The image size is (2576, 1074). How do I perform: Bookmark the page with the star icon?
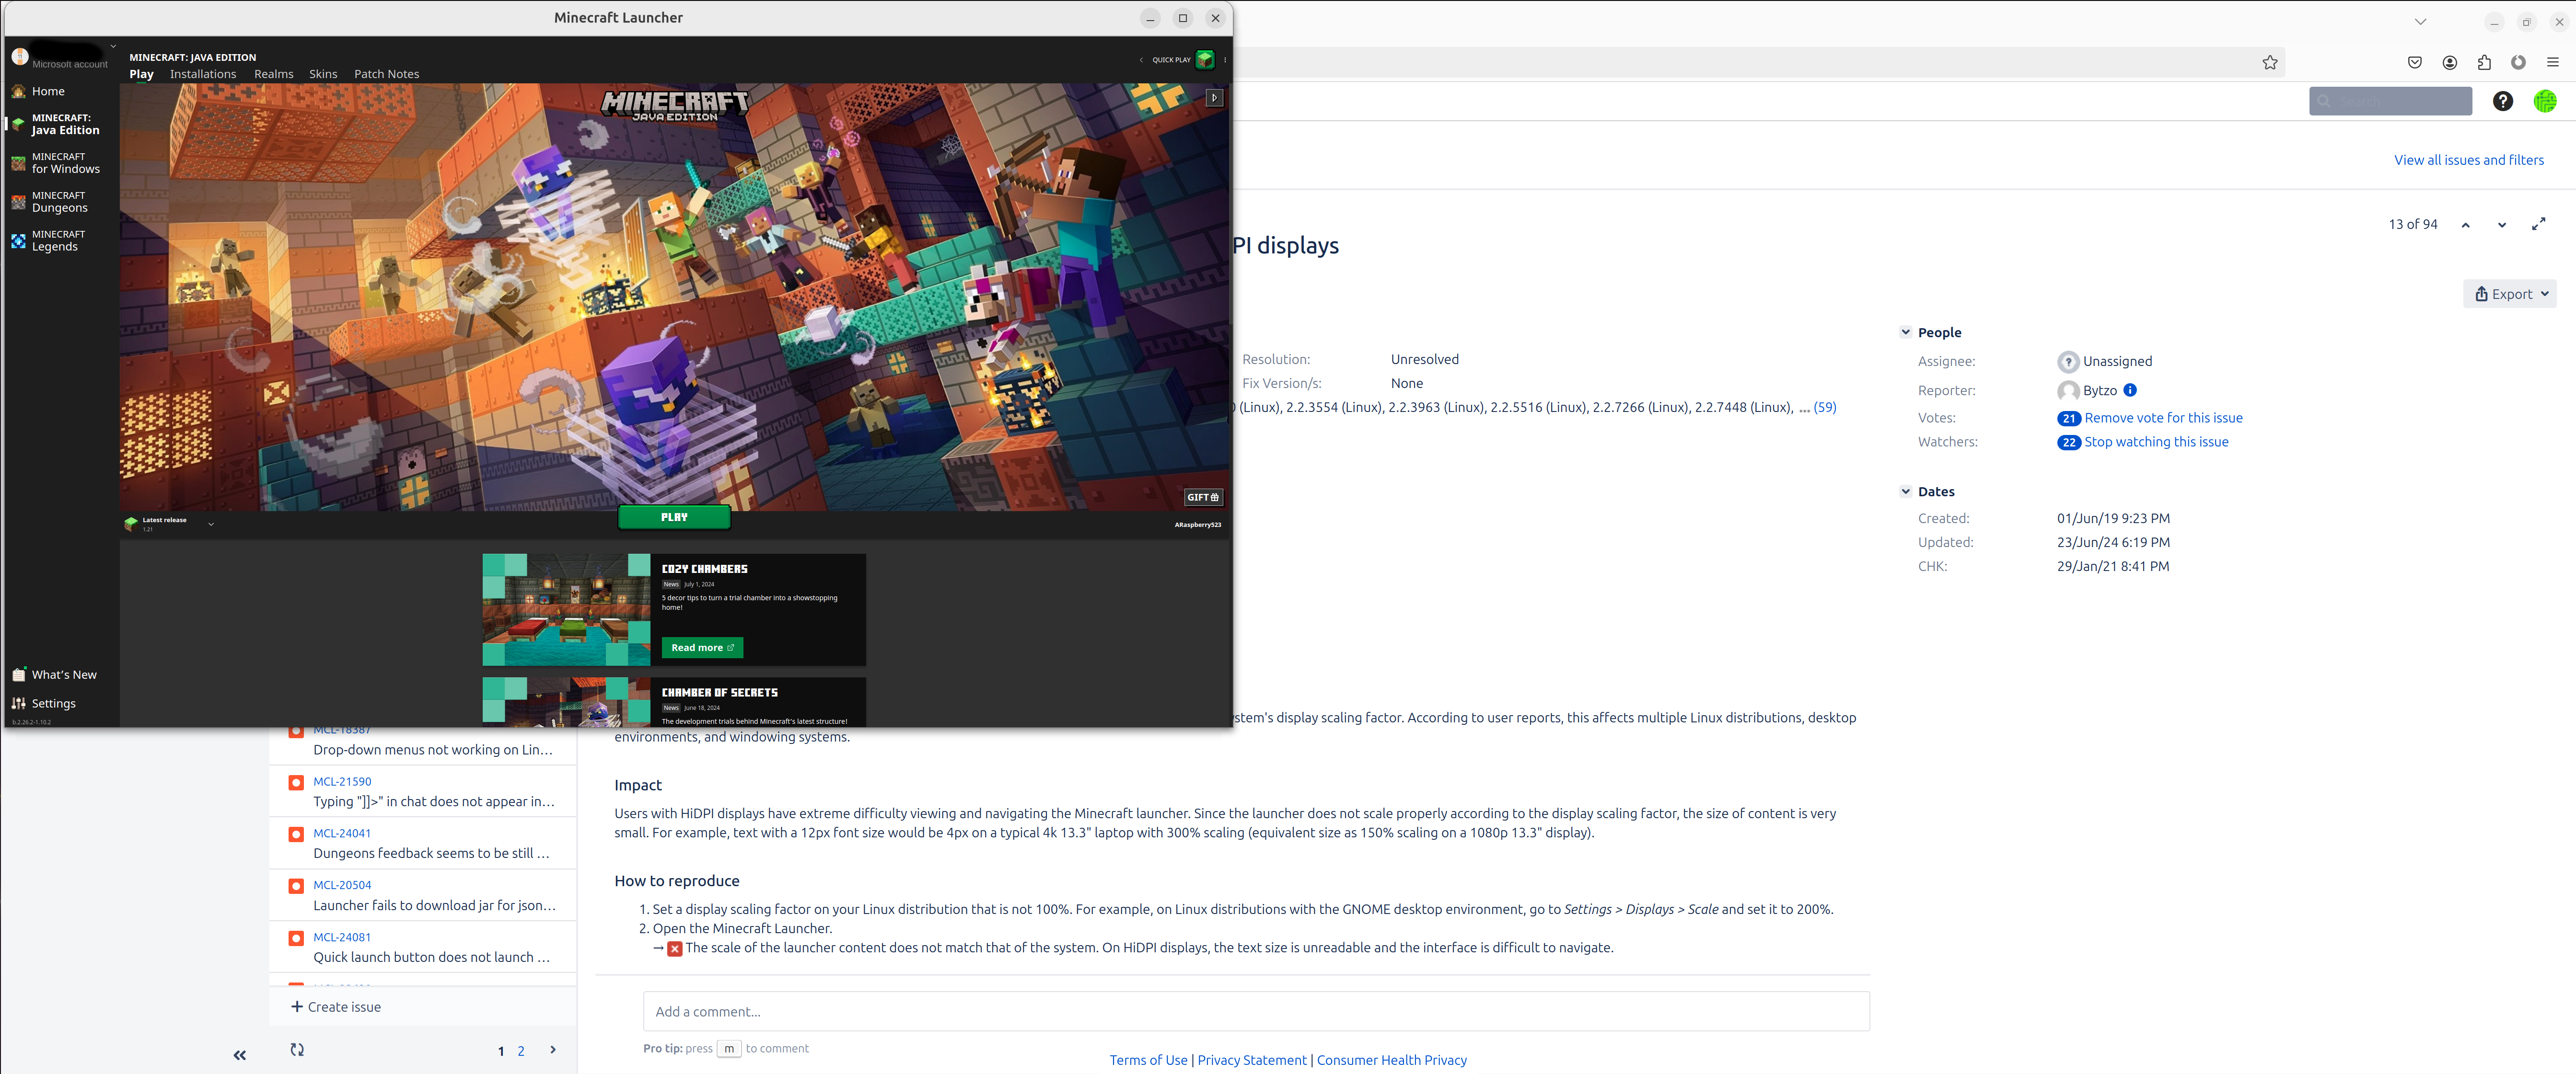point(2269,63)
